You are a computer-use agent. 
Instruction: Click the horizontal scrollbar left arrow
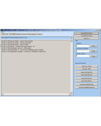(2, 94)
